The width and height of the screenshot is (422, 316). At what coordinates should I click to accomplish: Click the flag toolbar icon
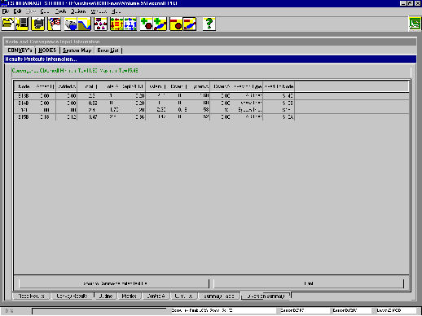coord(55,24)
